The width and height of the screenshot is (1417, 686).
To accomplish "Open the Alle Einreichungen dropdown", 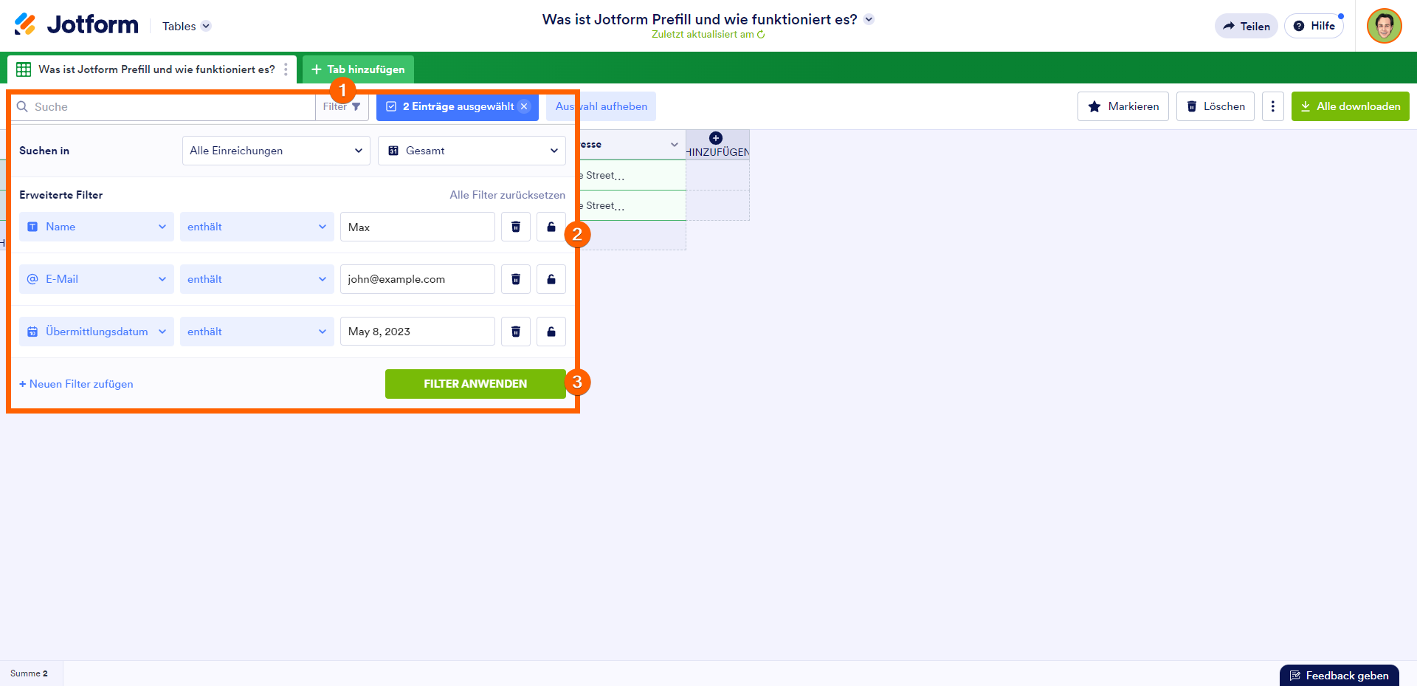I will point(276,151).
